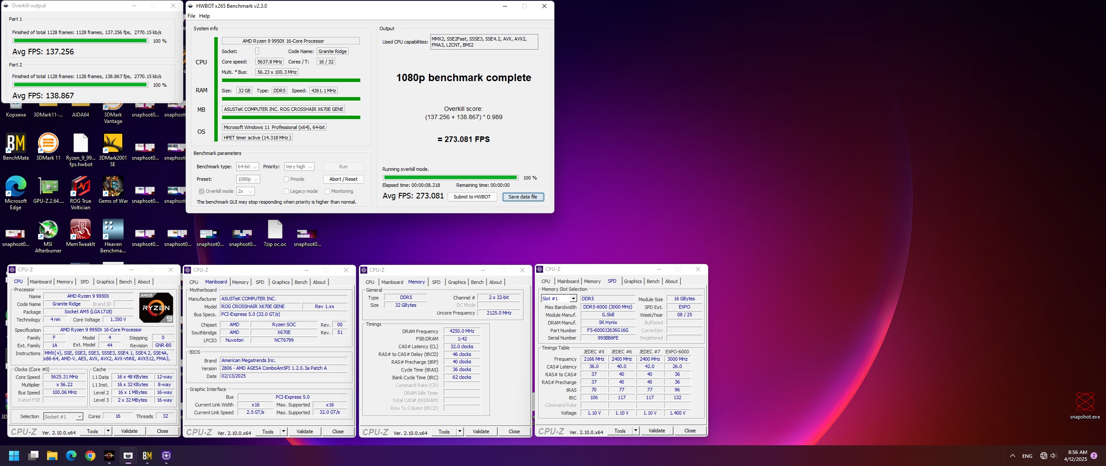Switch to CPU-Z taskbar icon
Screen dimensions: 1106x466
tap(166, 456)
